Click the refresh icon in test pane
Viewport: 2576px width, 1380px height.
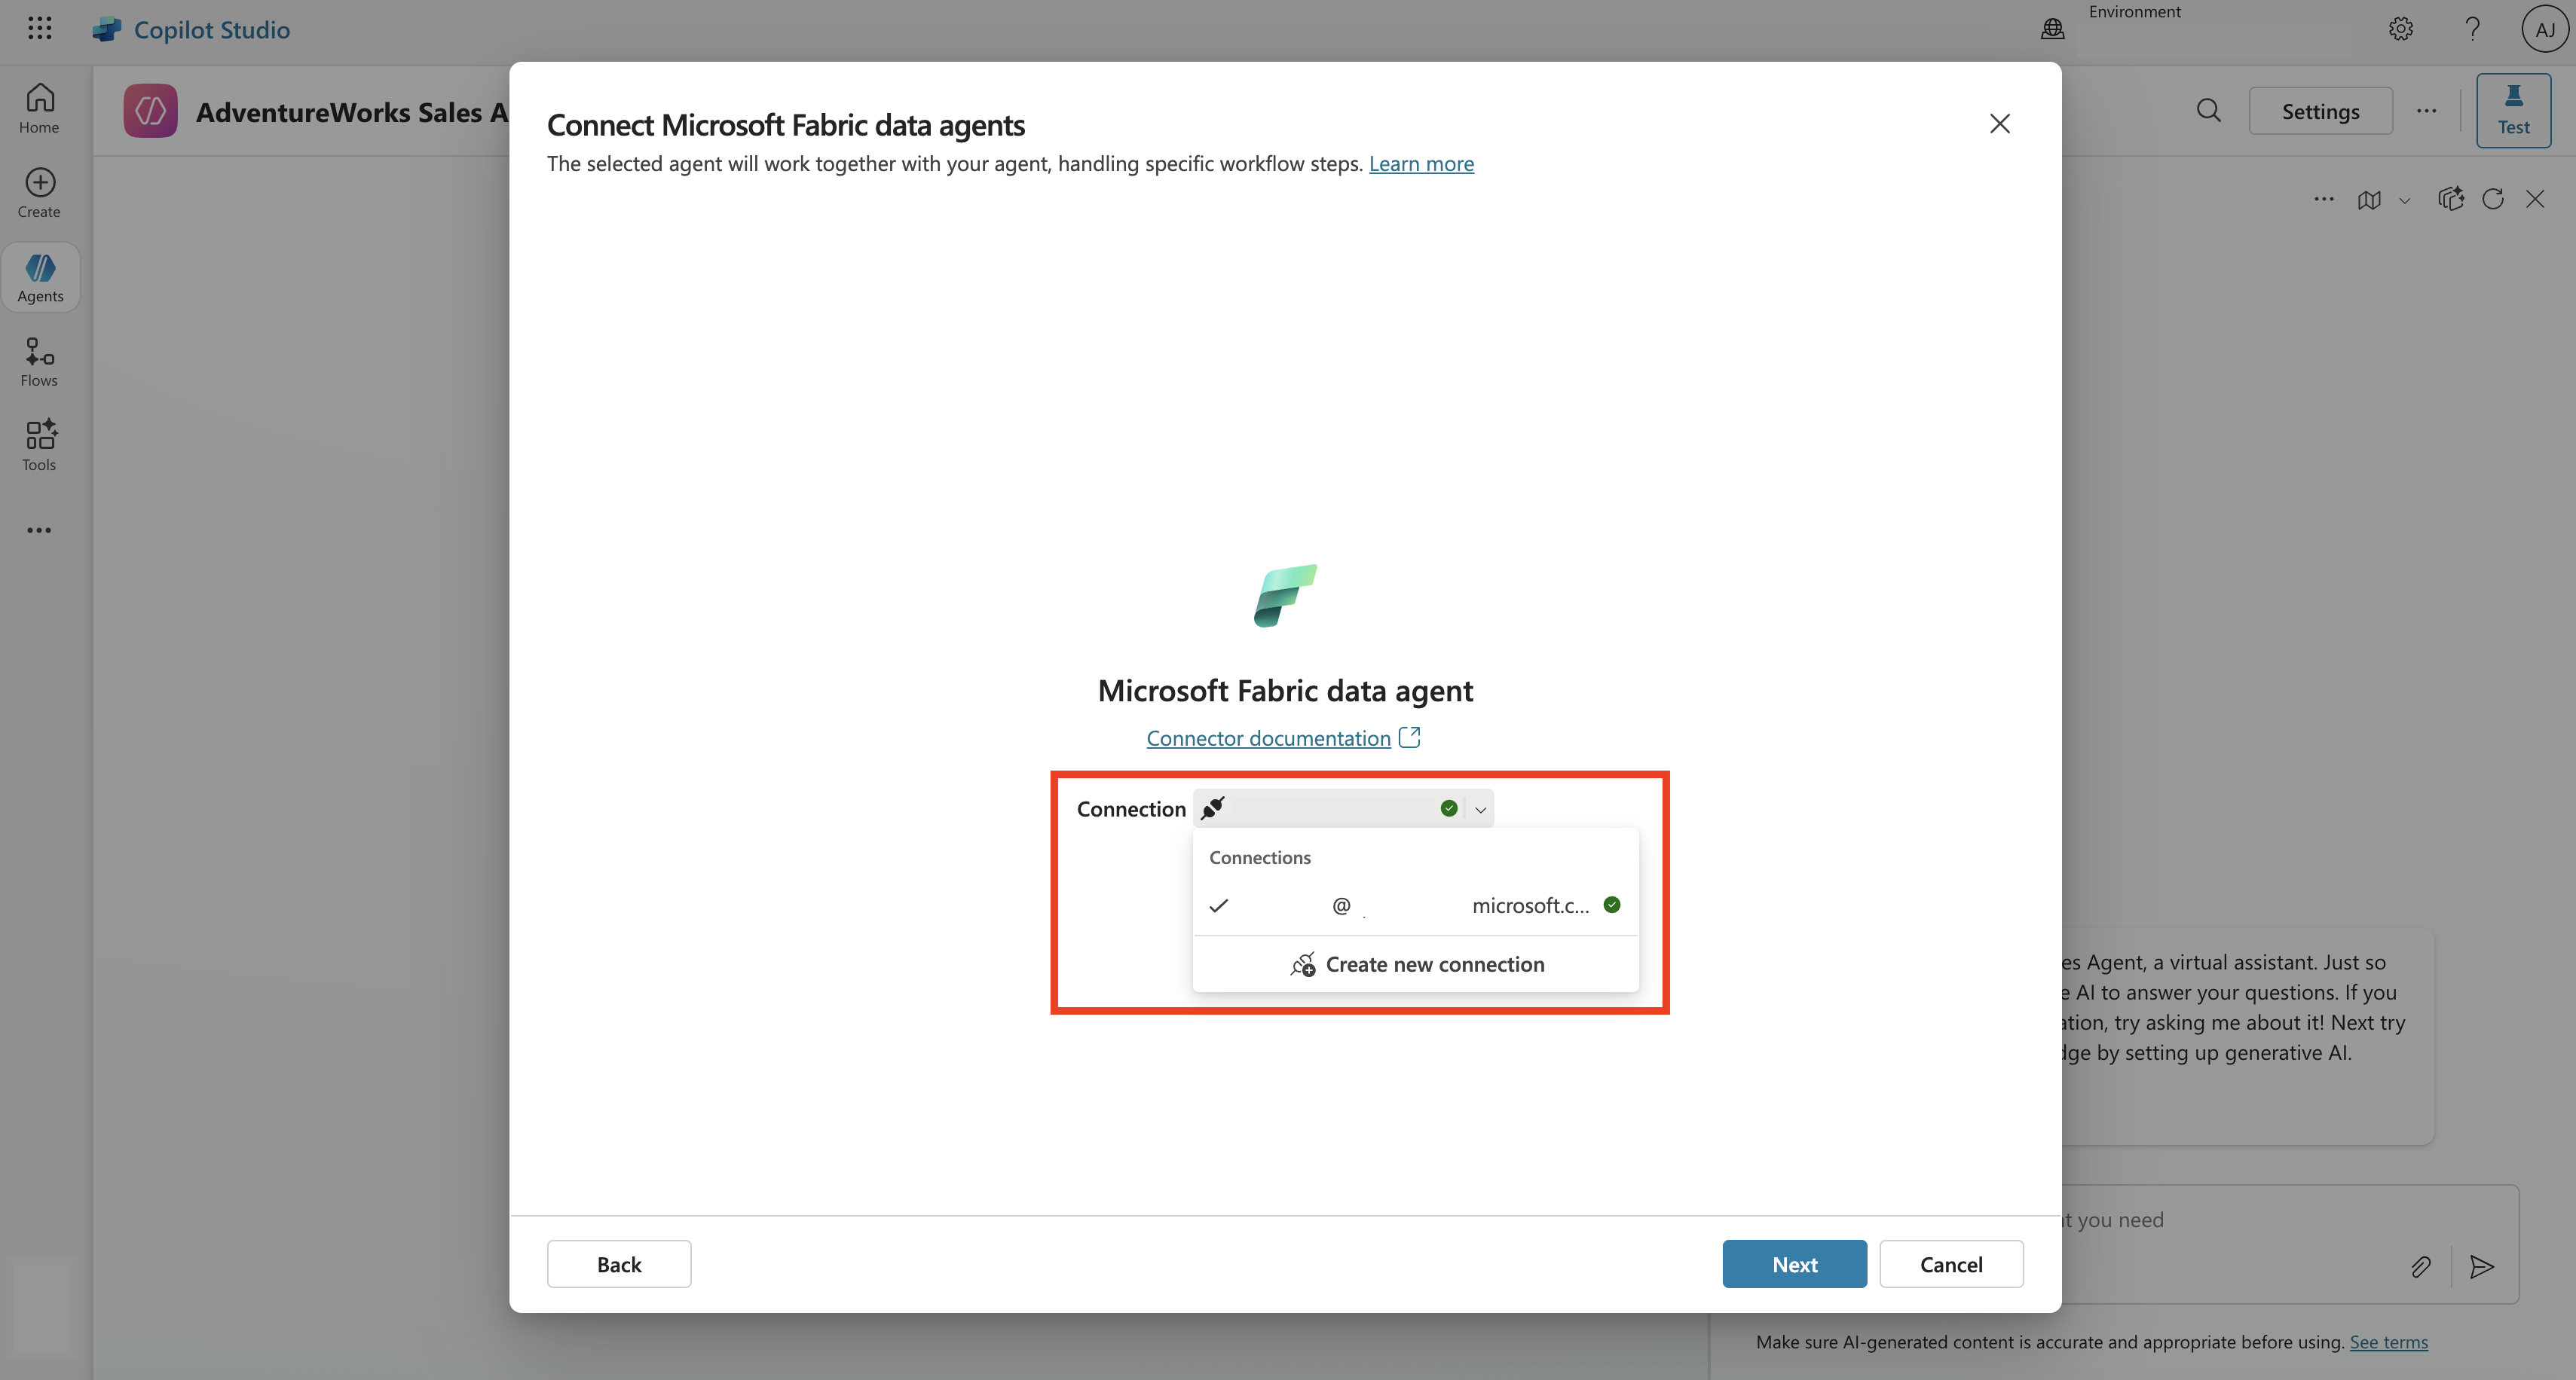[x=2492, y=199]
